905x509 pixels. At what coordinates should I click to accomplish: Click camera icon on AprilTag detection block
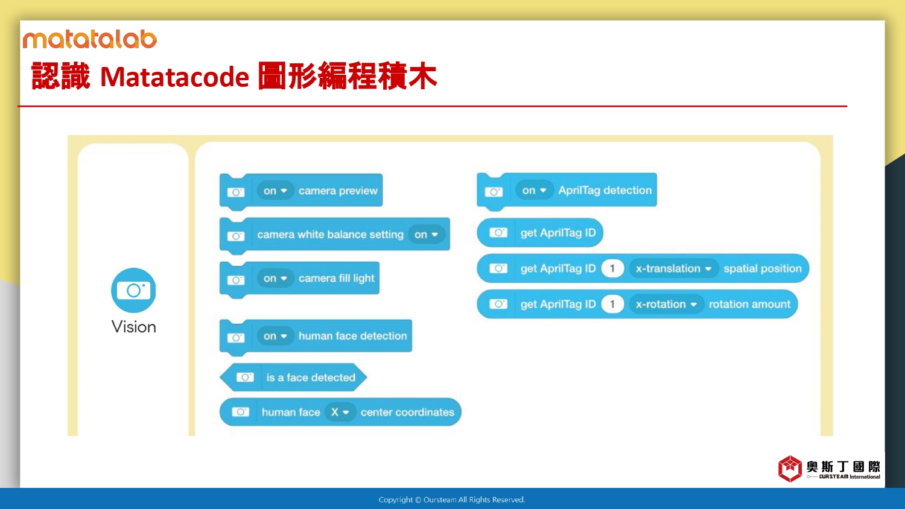(x=494, y=192)
